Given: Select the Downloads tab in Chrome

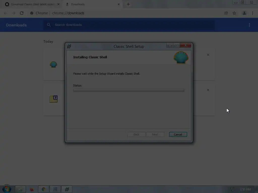Looking at the screenshot, I should (x=92, y=4).
